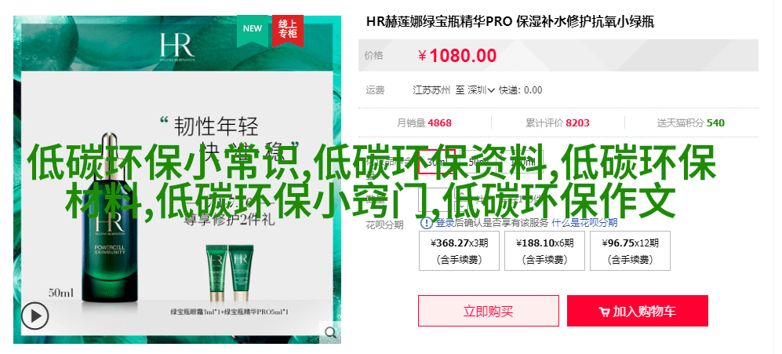Open the 什么是花呗分期 link
The width and height of the screenshot is (782, 354).
click(584, 223)
